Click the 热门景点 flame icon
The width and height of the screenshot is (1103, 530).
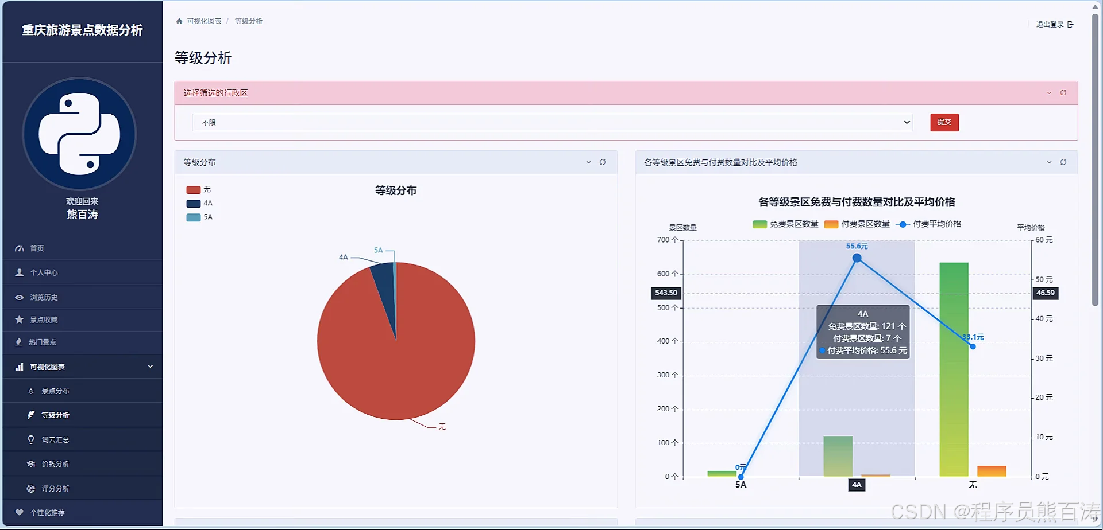[x=18, y=342]
